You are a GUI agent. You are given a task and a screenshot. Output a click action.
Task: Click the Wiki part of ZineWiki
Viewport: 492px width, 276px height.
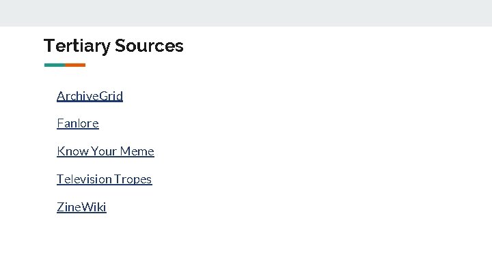pyautogui.click(x=94, y=207)
